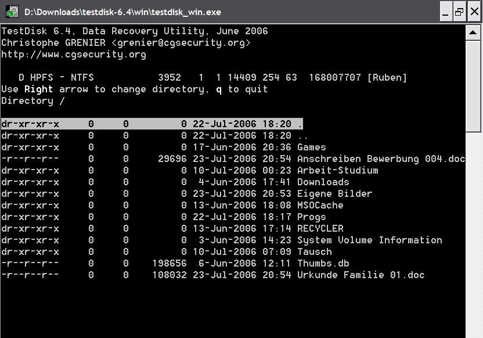Click file size 29696 value
The image size is (483, 338).
pos(172,159)
